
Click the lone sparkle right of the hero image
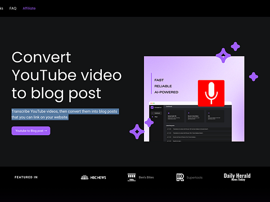tap(254, 77)
